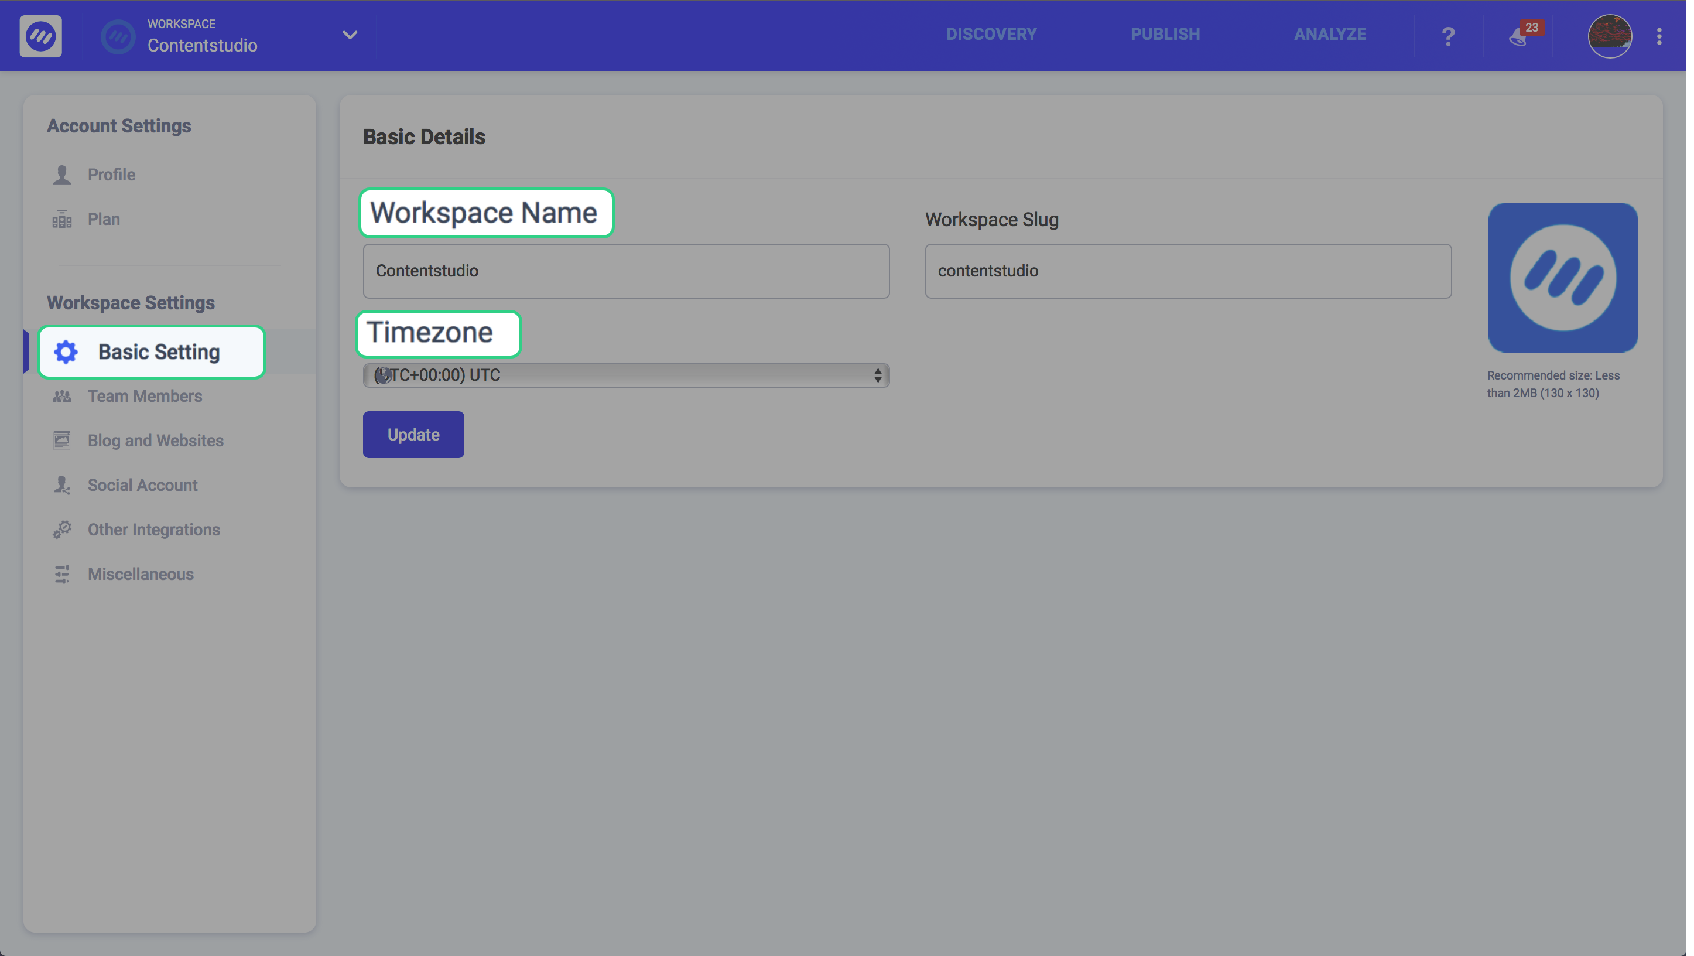The width and height of the screenshot is (1694, 956).
Task: Expand the workspace switcher chevron
Action: (x=350, y=35)
